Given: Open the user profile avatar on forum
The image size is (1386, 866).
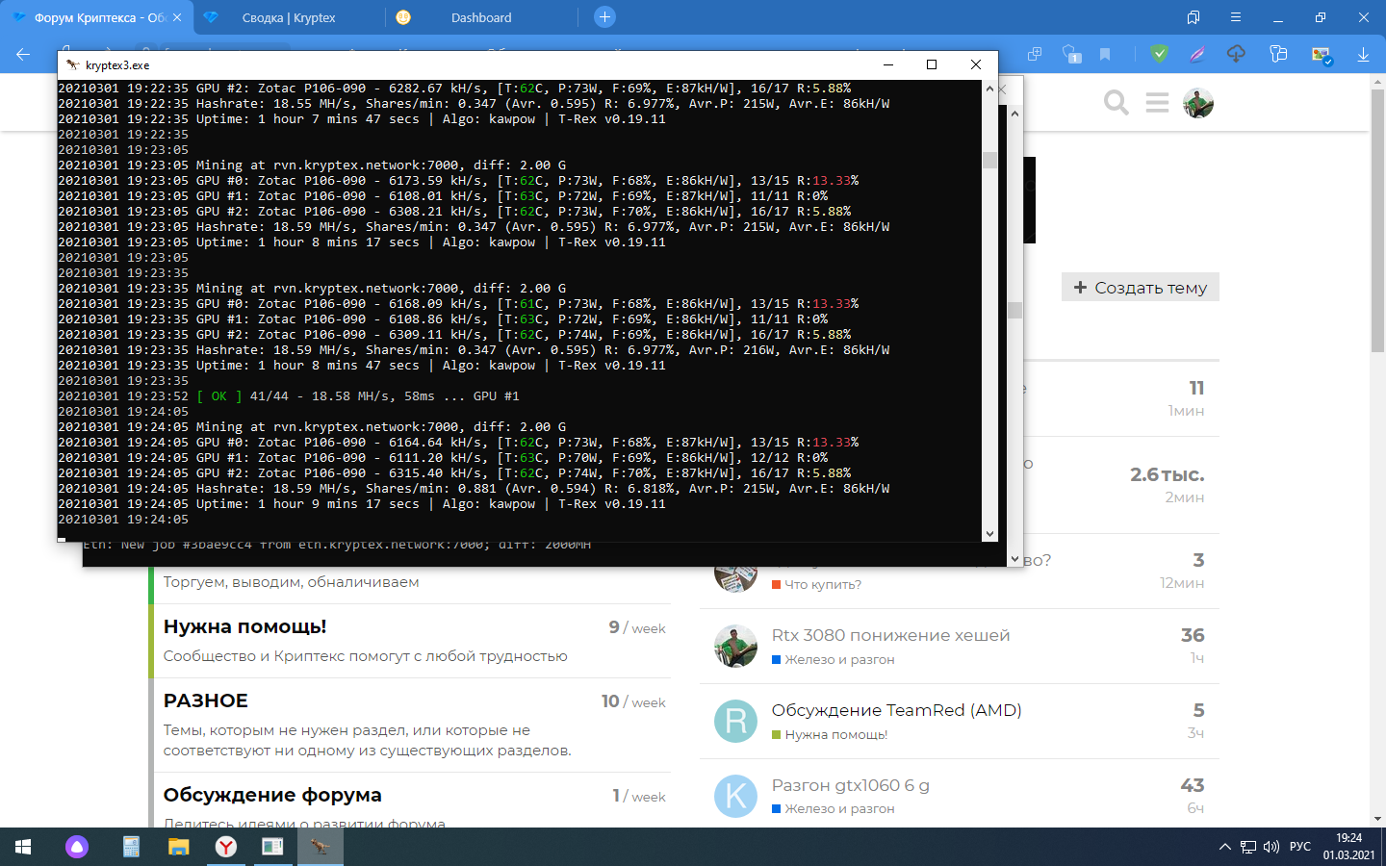Looking at the screenshot, I should (1198, 103).
